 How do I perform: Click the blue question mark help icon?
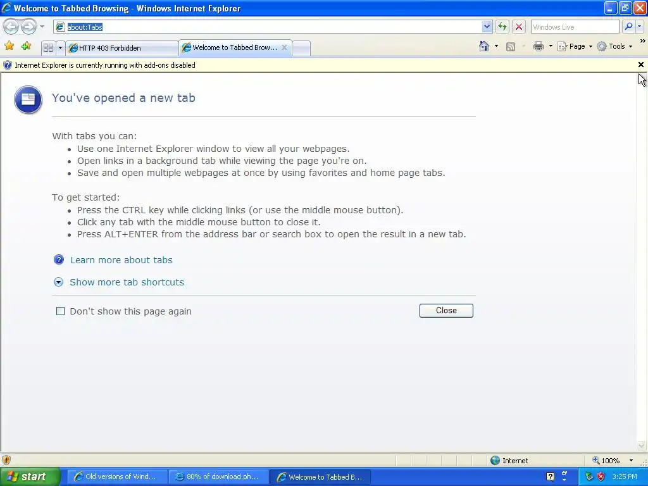coord(59,259)
